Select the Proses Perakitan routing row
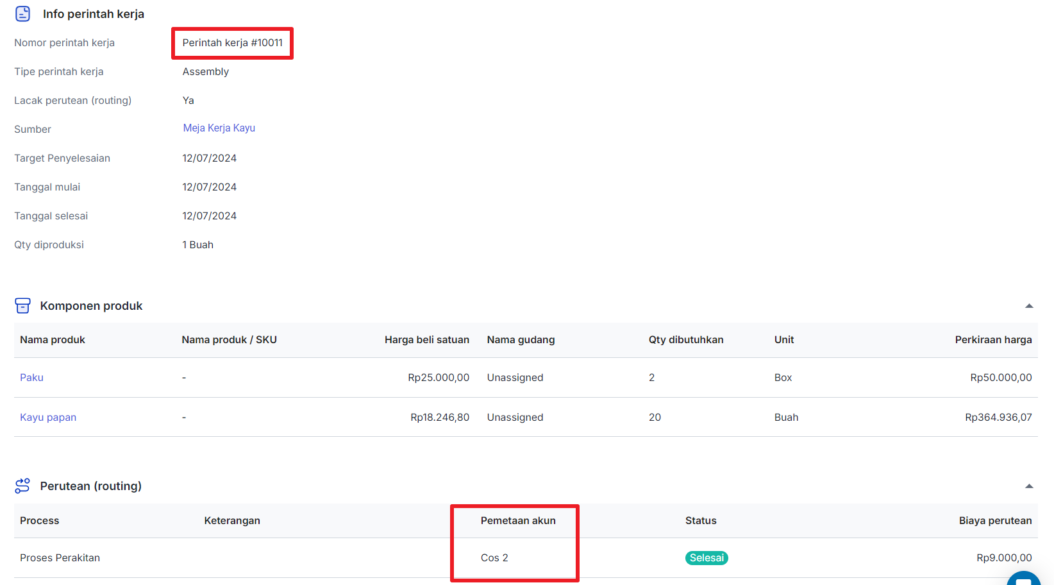 pos(60,558)
